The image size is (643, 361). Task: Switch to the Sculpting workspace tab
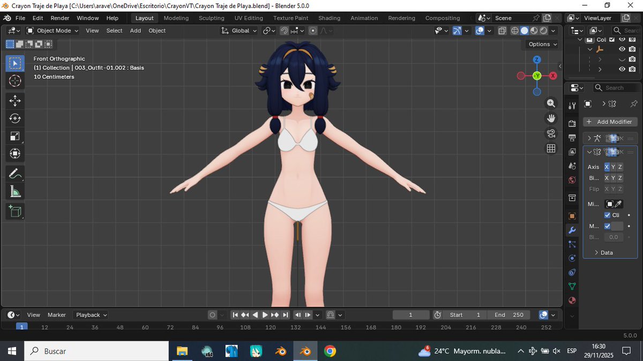click(x=212, y=18)
